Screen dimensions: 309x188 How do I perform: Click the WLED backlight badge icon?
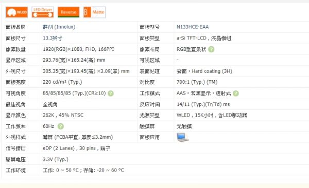pyautogui.click(x=17, y=12)
